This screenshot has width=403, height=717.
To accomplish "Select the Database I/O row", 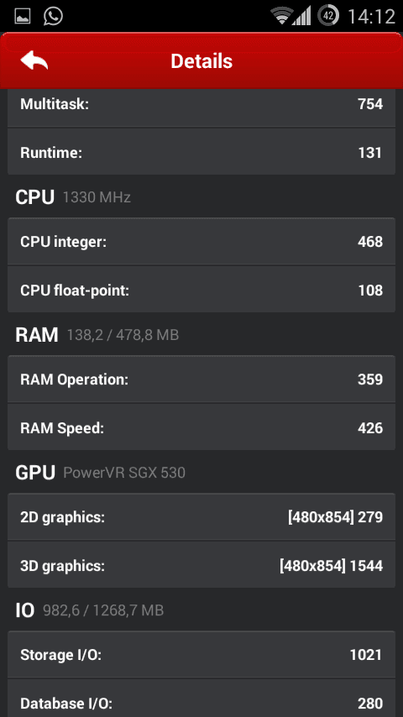I will click(x=201, y=699).
